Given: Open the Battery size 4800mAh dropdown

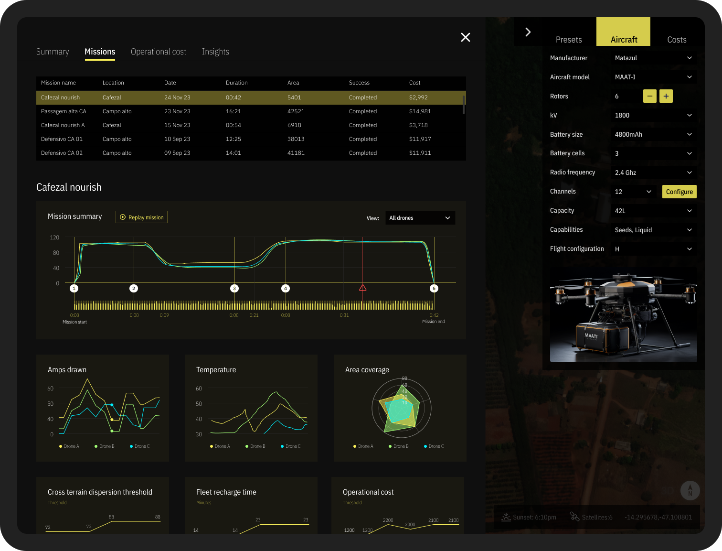Looking at the screenshot, I should point(654,134).
